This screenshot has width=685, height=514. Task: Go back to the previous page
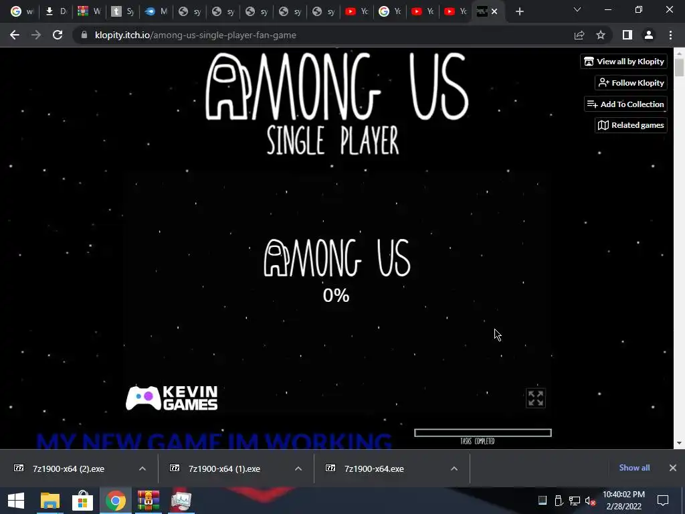(15, 35)
